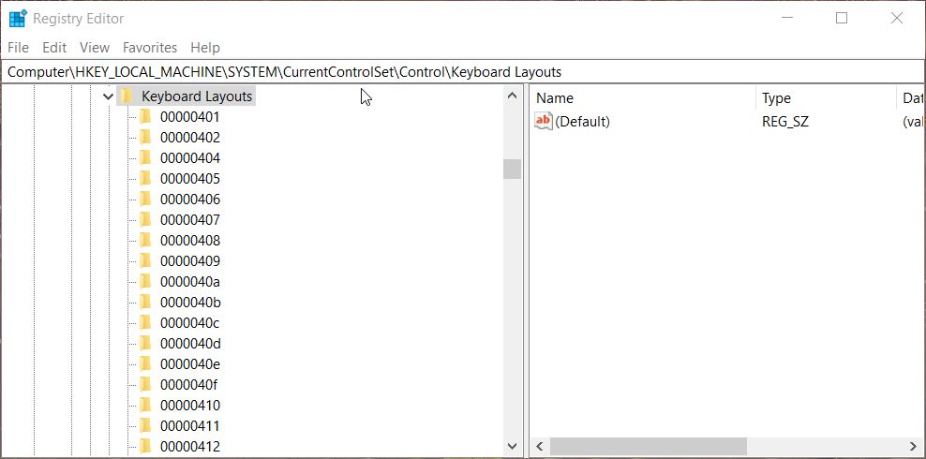
Task: Click the folder icon next to 00000412
Action: point(145,447)
